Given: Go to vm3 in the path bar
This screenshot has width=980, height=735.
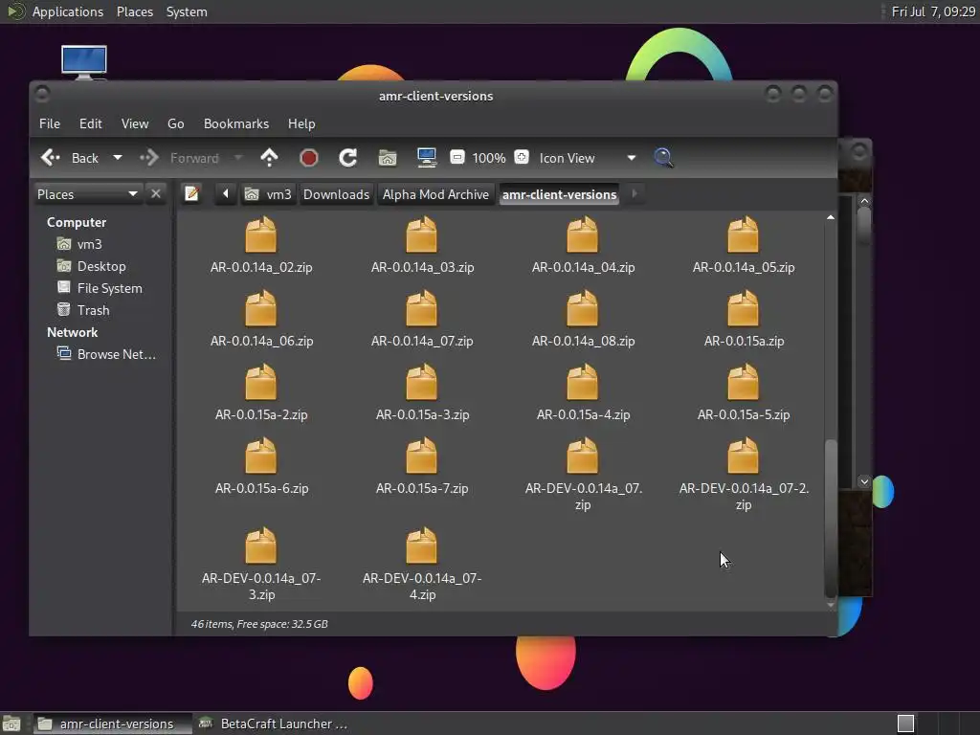Looking at the screenshot, I should pos(268,194).
